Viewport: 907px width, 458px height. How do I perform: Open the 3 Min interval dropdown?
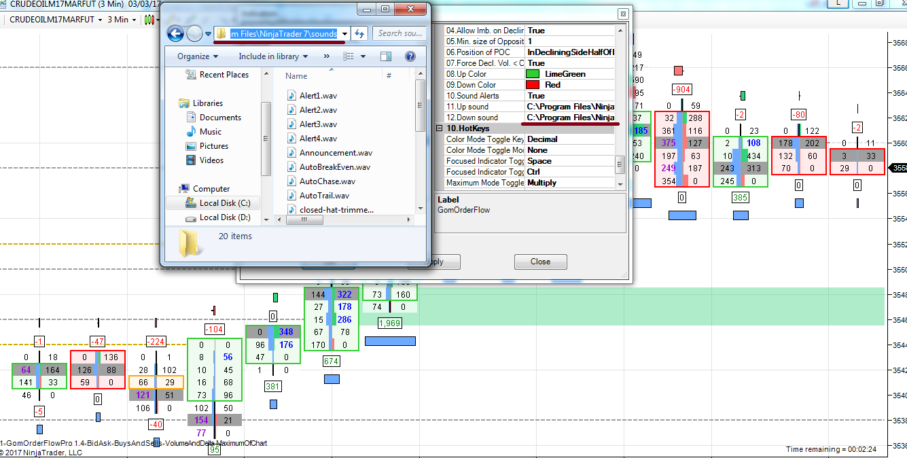coord(135,20)
